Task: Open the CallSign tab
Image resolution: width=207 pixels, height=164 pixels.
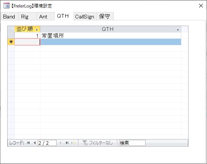Action: [x=84, y=17]
